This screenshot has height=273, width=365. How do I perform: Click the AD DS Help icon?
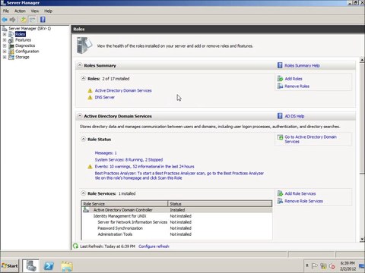pos(280,116)
